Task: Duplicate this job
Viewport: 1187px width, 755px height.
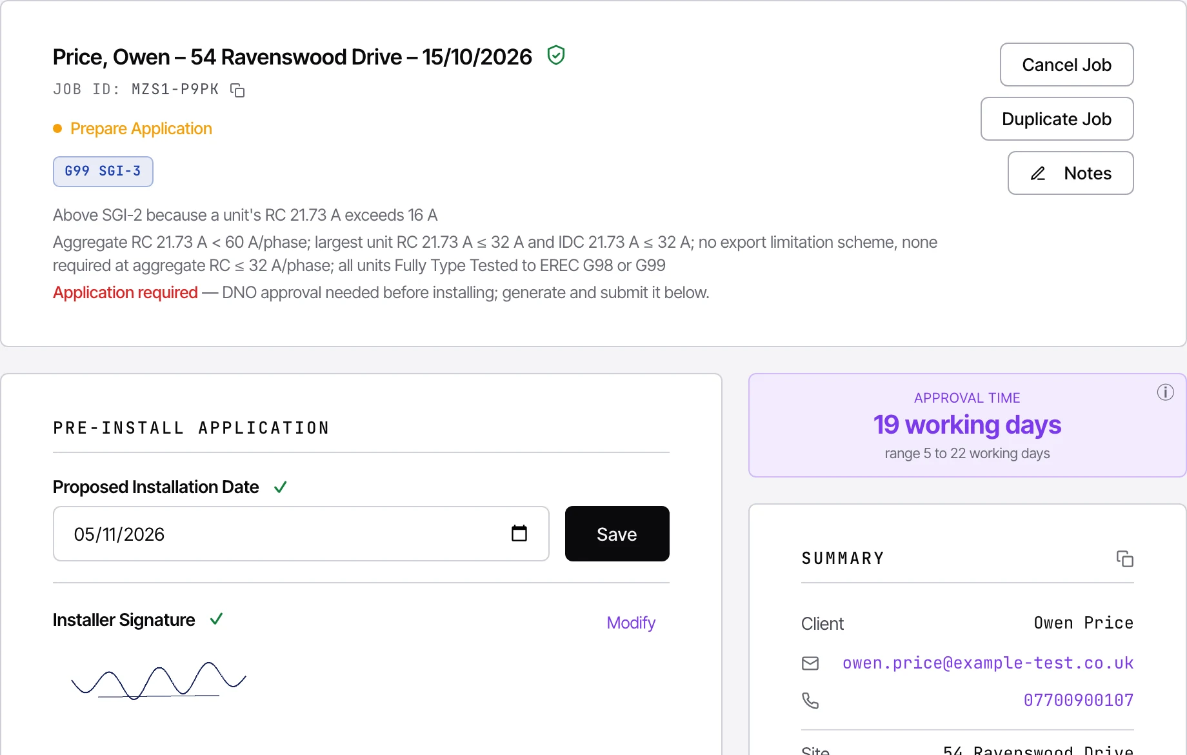Action: 1057,119
